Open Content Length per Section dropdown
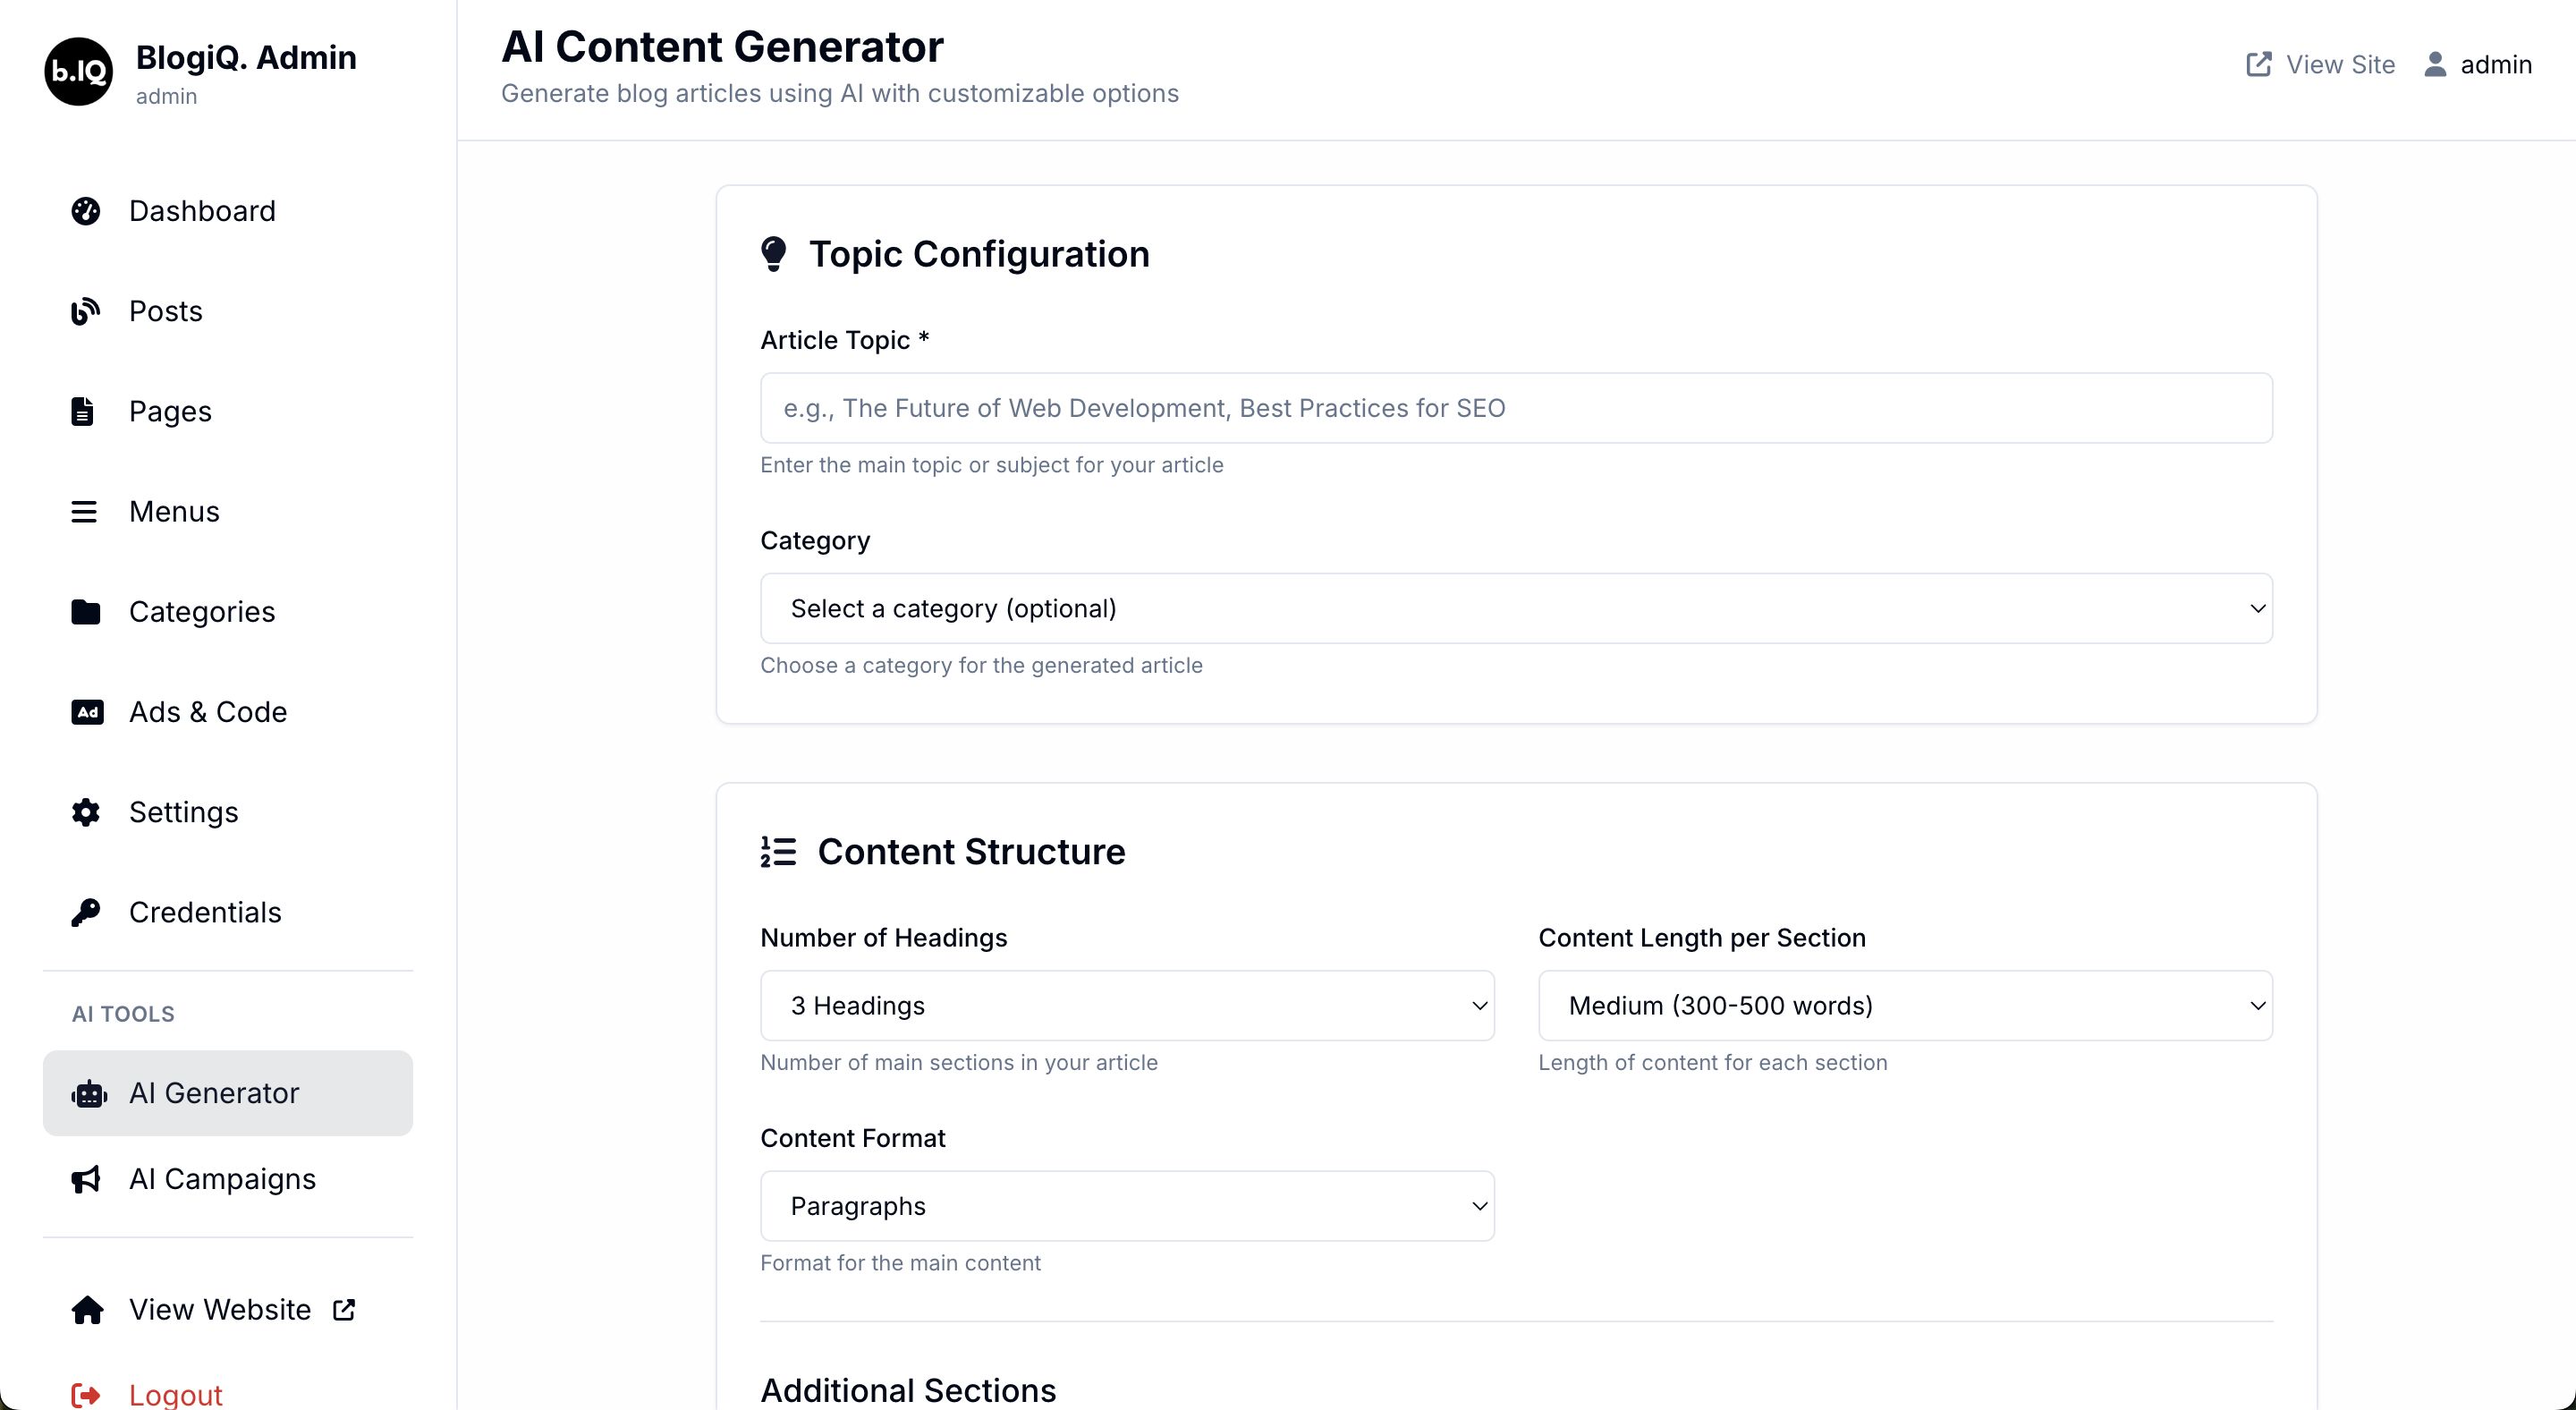The height and width of the screenshot is (1410, 2576). point(1904,1005)
